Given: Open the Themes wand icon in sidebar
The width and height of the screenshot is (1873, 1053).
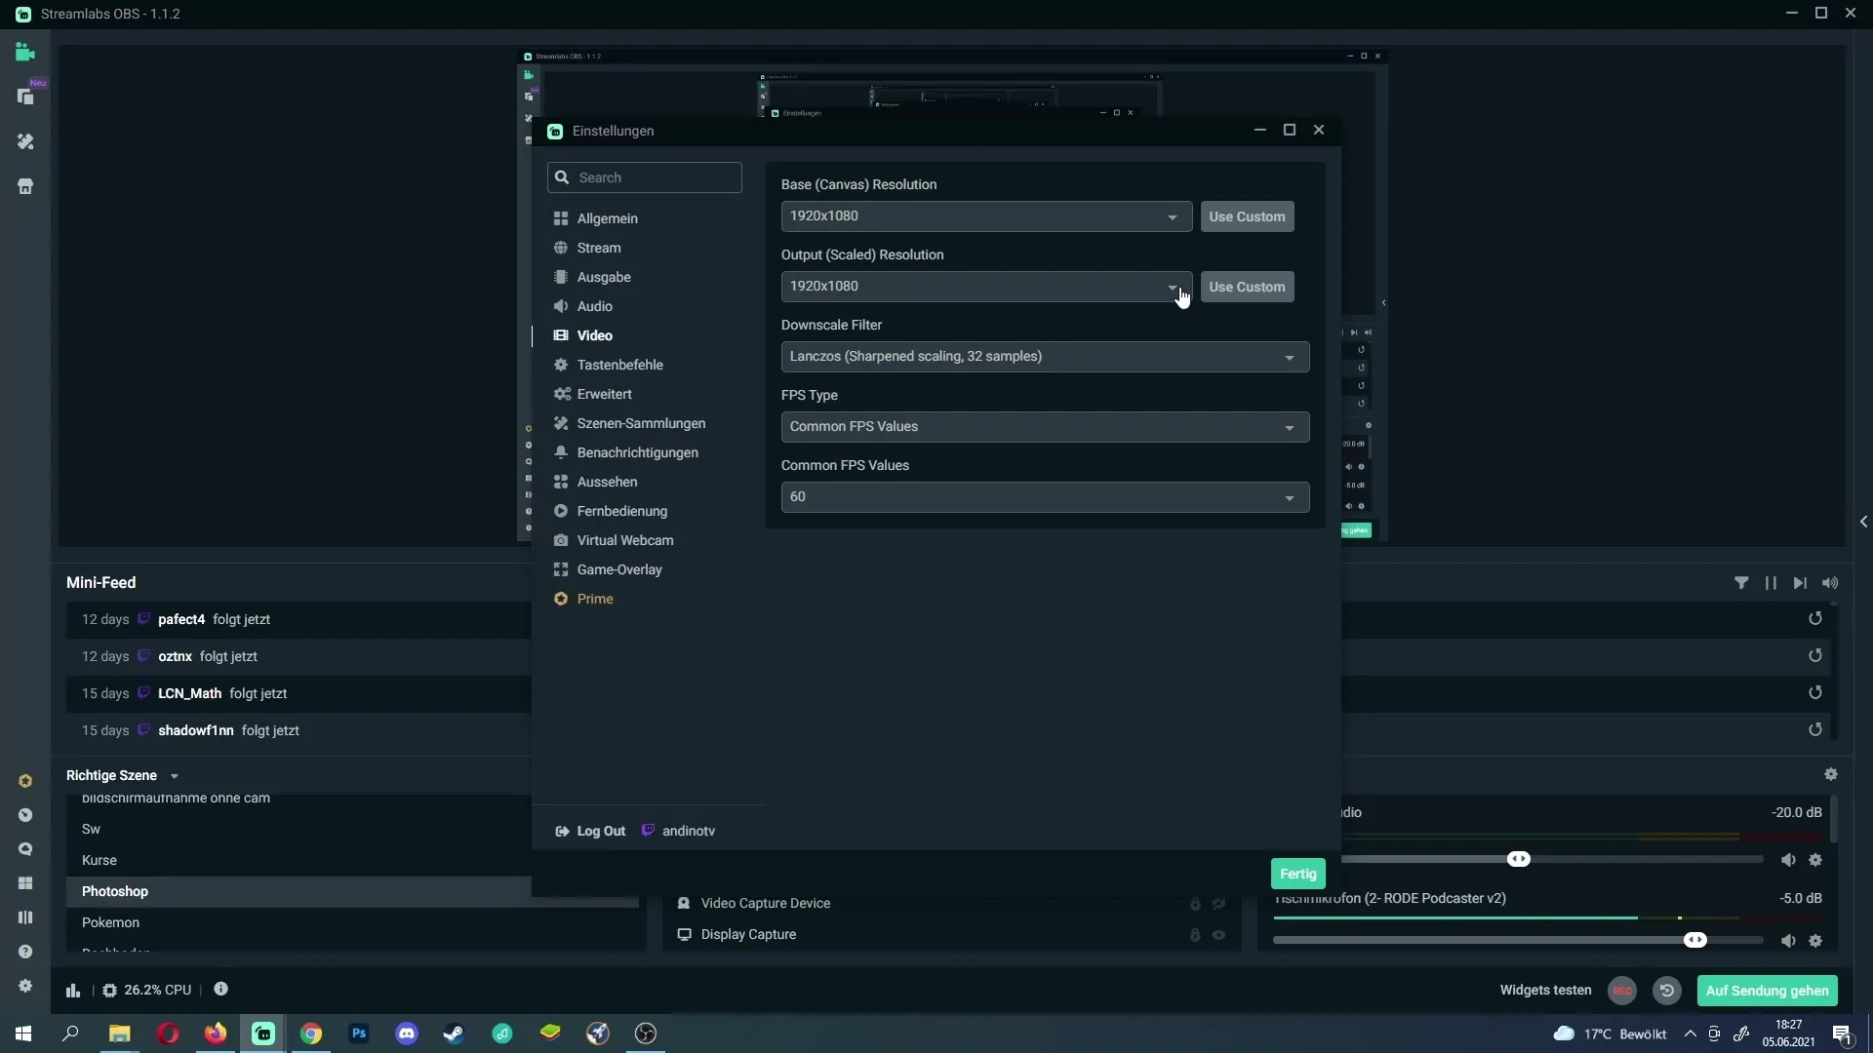Looking at the screenshot, I should [x=25, y=141].
